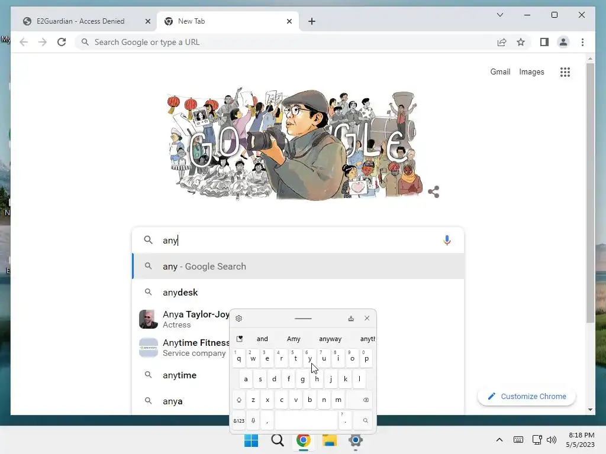Open a new browser tab

point(312,21)
